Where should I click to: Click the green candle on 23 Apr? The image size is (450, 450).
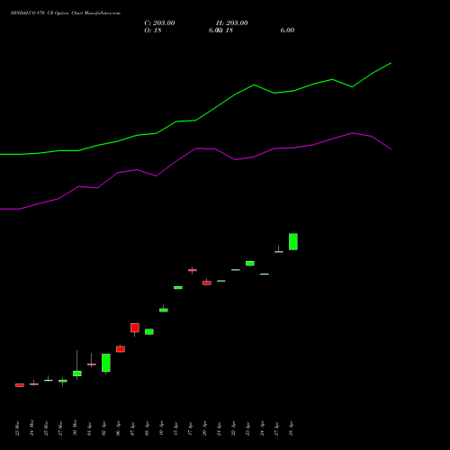point(250,264)
